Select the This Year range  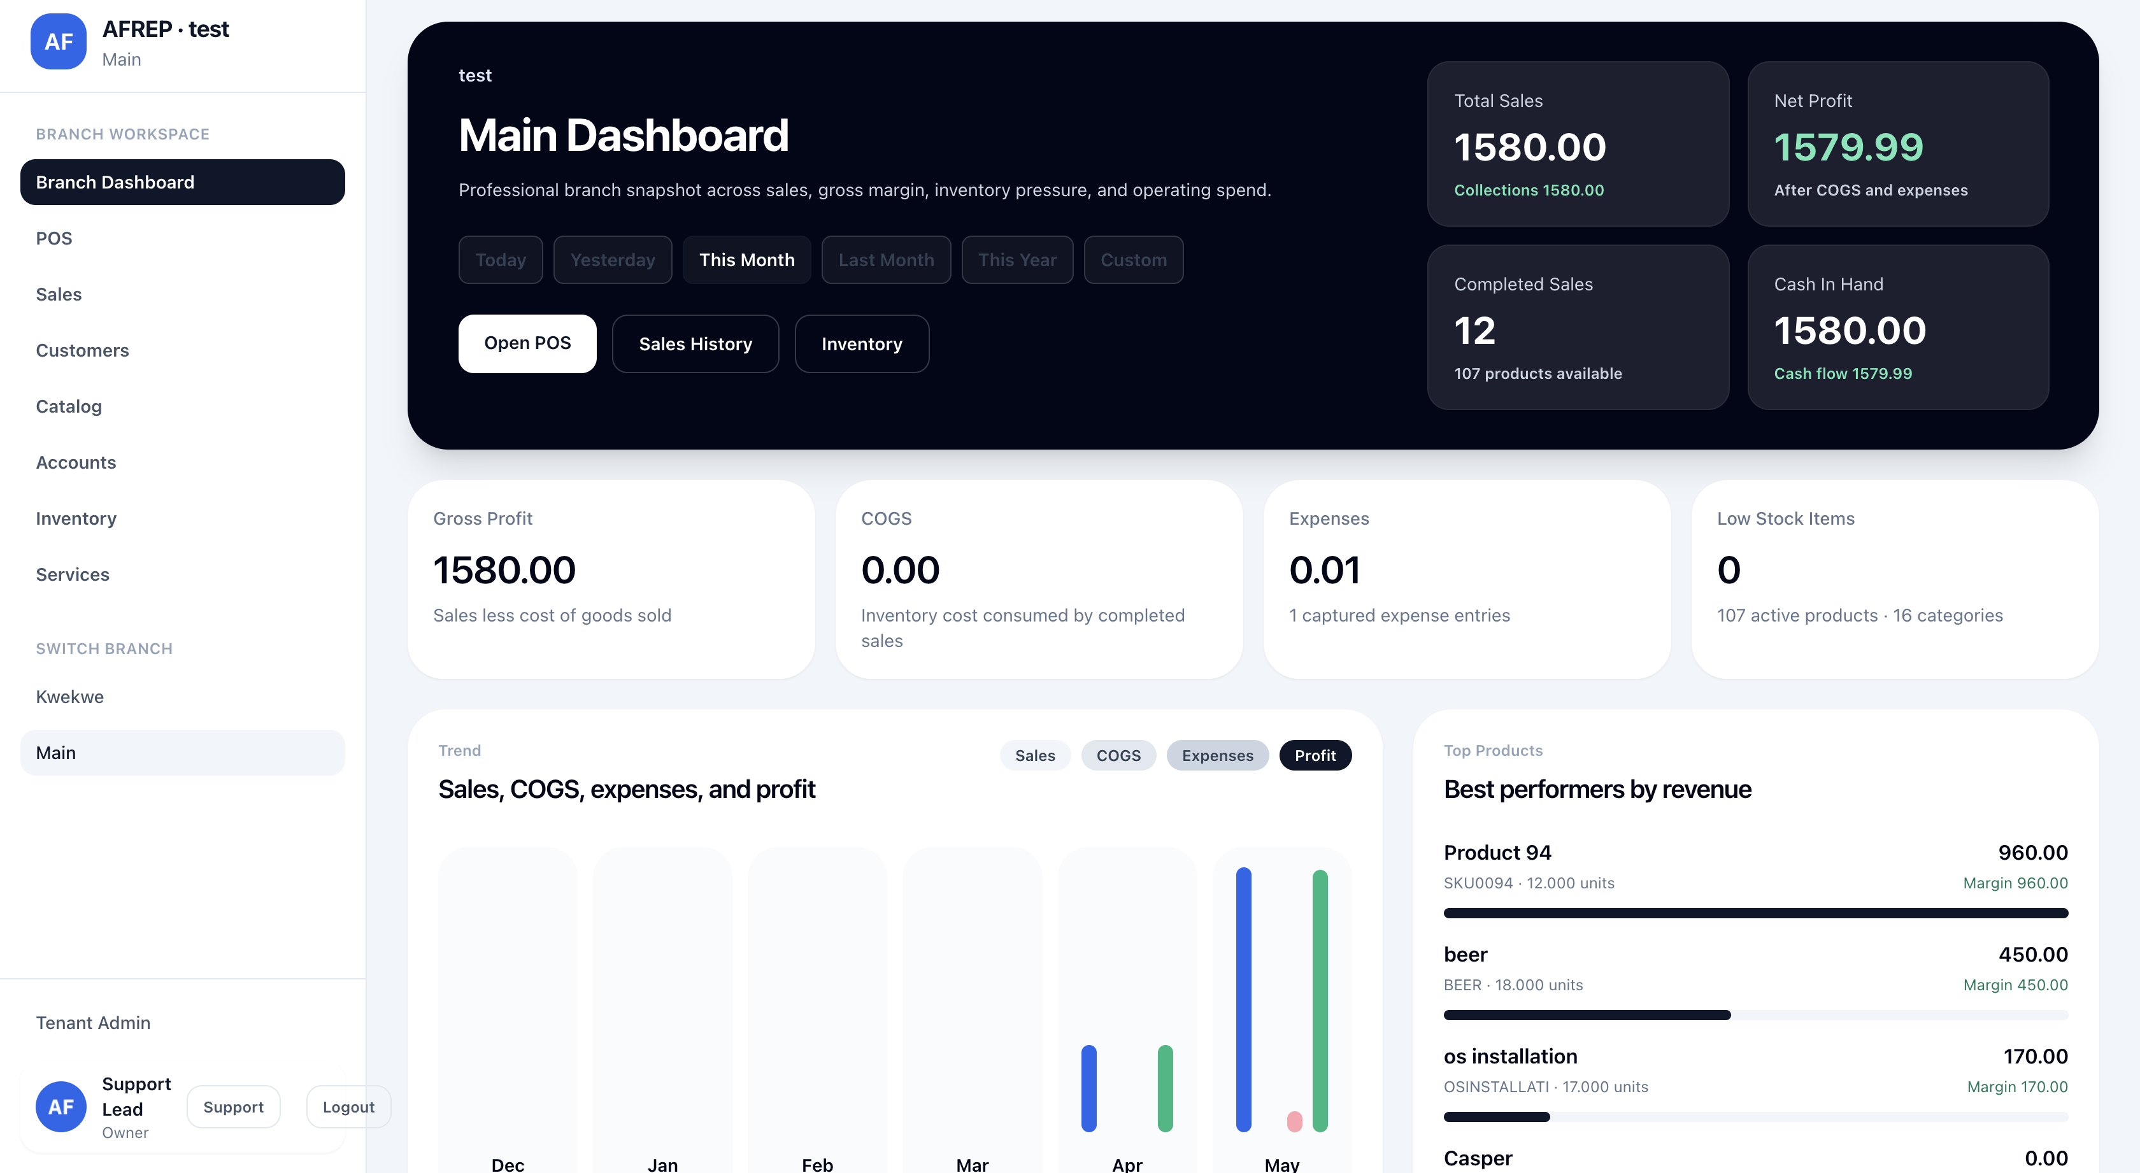coord(1017,260)
